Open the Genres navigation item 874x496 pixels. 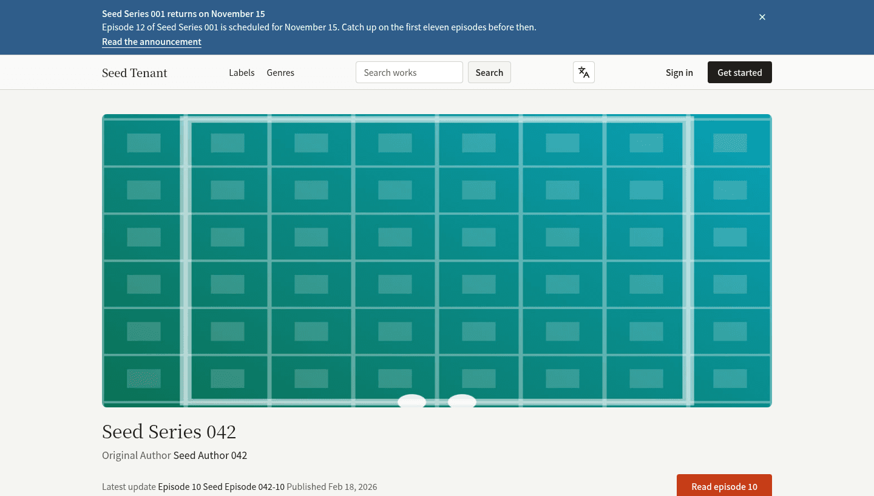[280, 72]
